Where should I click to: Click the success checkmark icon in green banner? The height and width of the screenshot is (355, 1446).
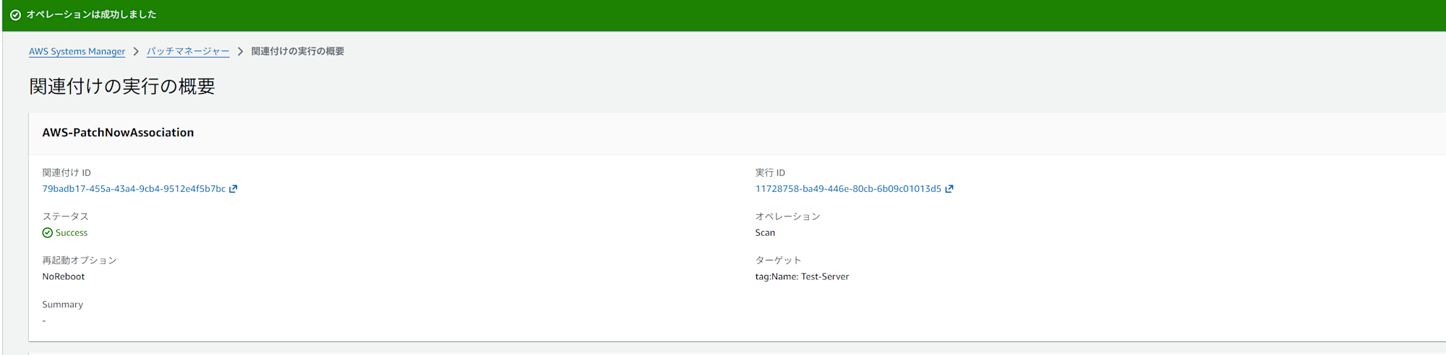click(x=15, y=15)
